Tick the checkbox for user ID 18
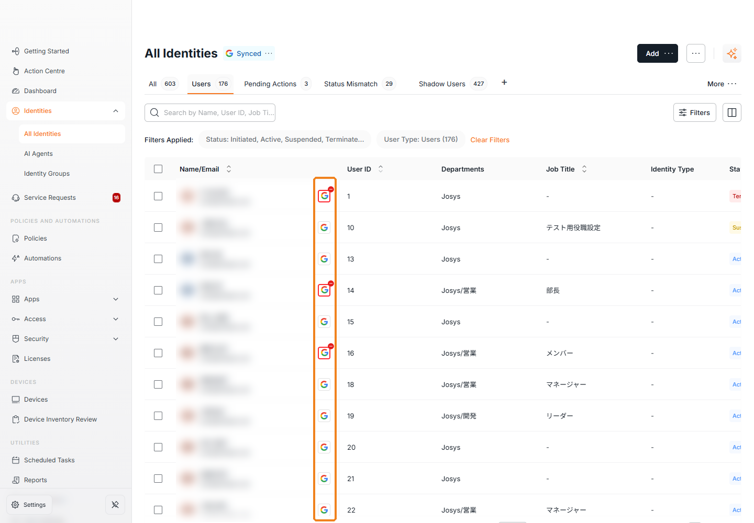 click(158, 384)
